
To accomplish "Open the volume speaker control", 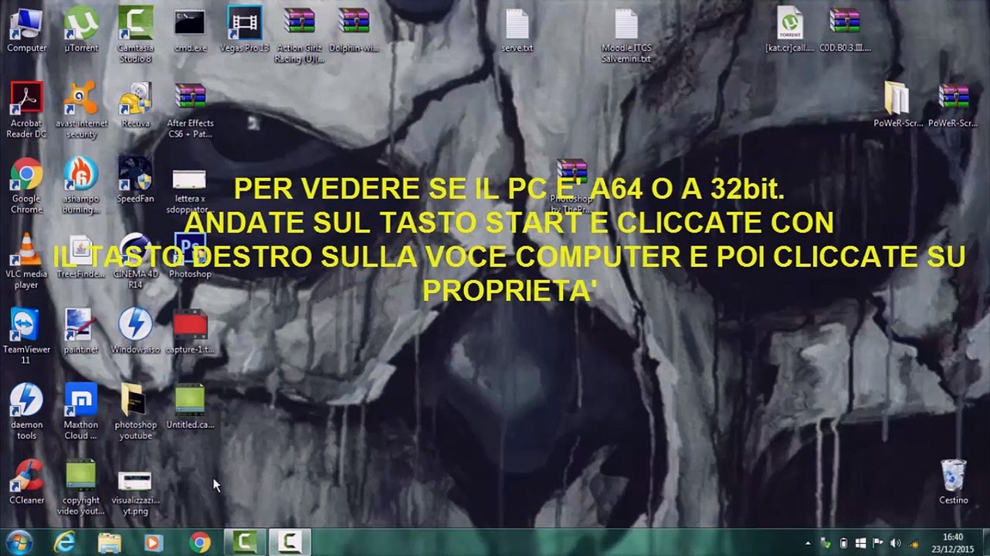I will pyautogui.click(x=896, y=543).
